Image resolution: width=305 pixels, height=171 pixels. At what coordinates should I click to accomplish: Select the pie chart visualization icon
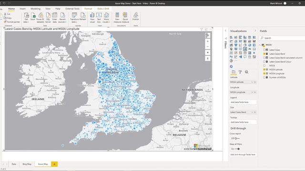245,45
